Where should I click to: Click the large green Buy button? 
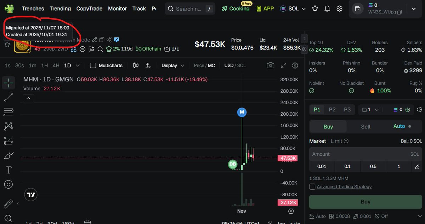365,202
